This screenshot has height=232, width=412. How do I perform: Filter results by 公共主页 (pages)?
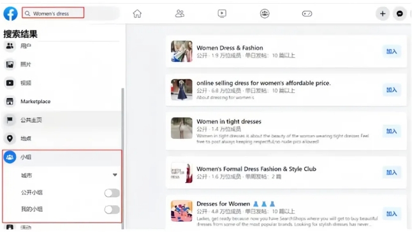click(x=62, y=120)
